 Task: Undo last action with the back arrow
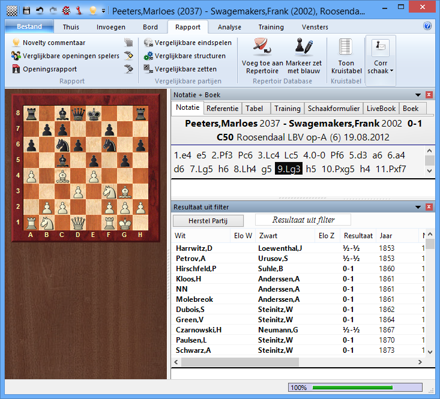(x=40, y=11)
